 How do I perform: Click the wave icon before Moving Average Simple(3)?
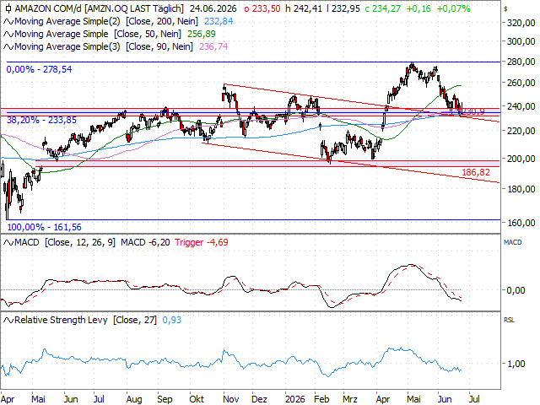(8, 47)
